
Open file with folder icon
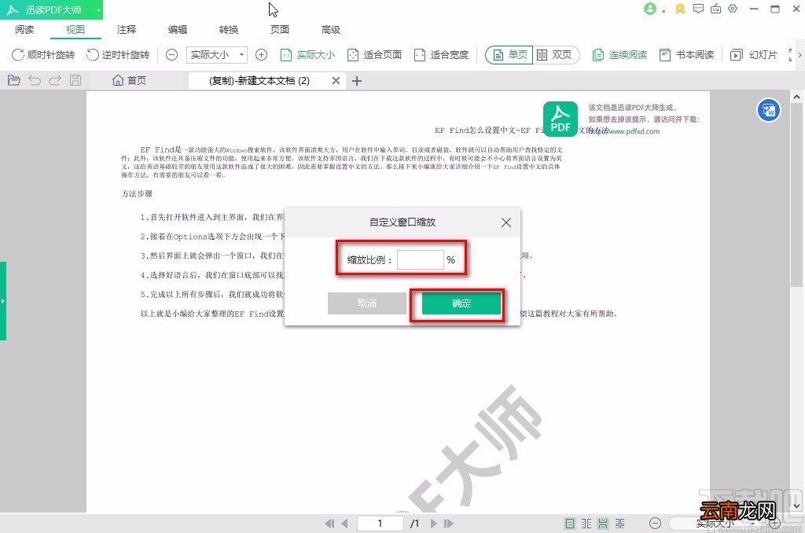coord(14,80)
